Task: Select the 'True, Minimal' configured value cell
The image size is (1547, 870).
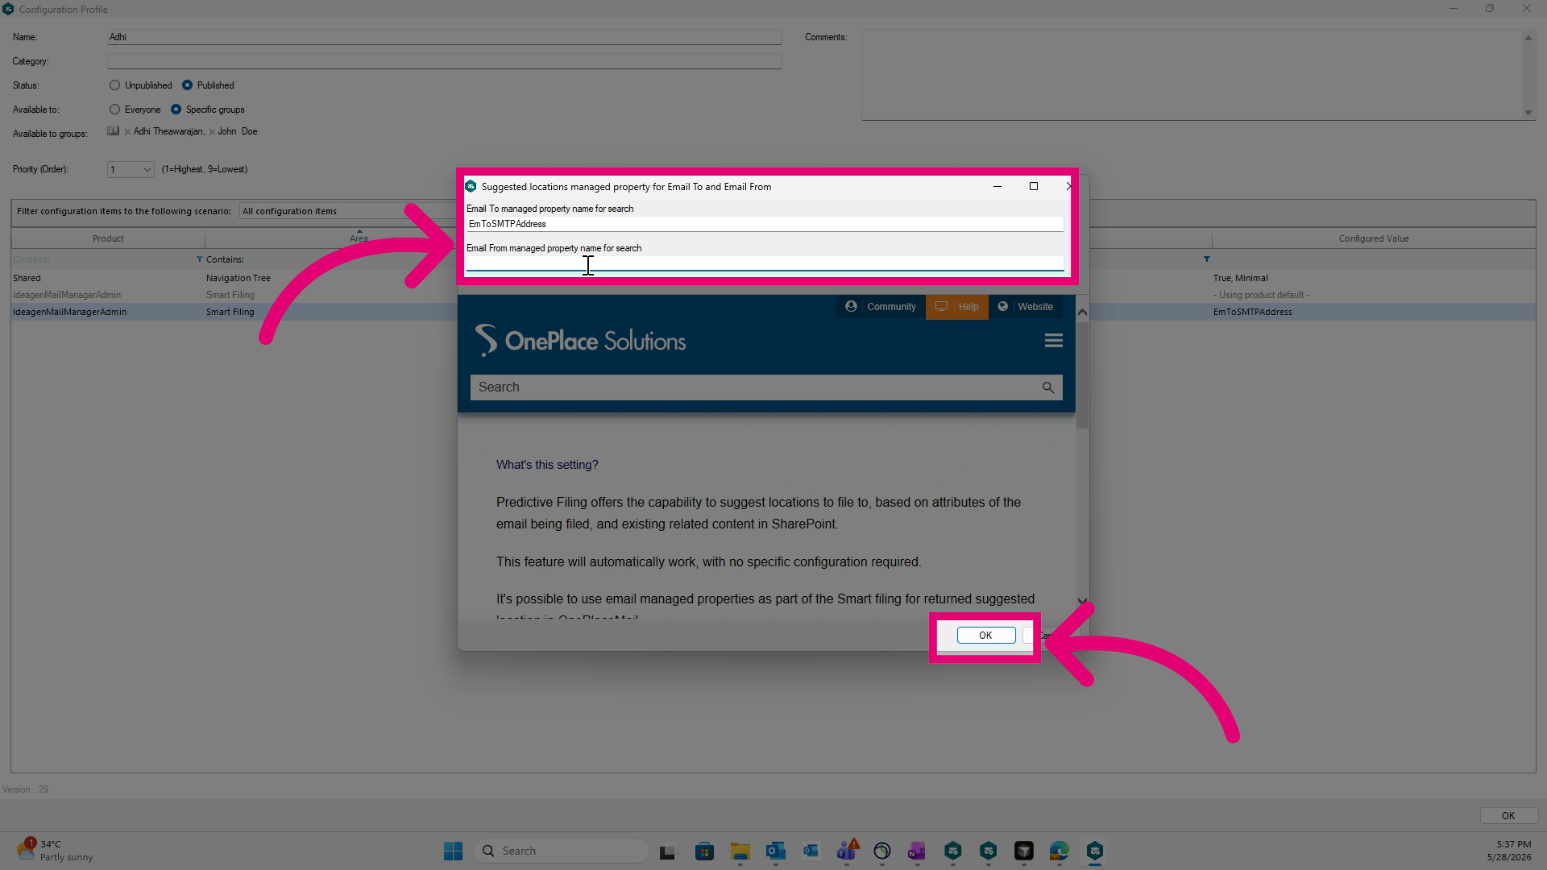Action: 1241,278
